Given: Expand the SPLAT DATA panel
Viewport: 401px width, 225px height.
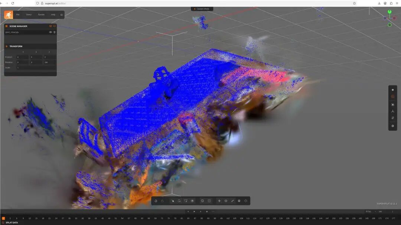Looking at the screenshot, I should pos(11,222).
